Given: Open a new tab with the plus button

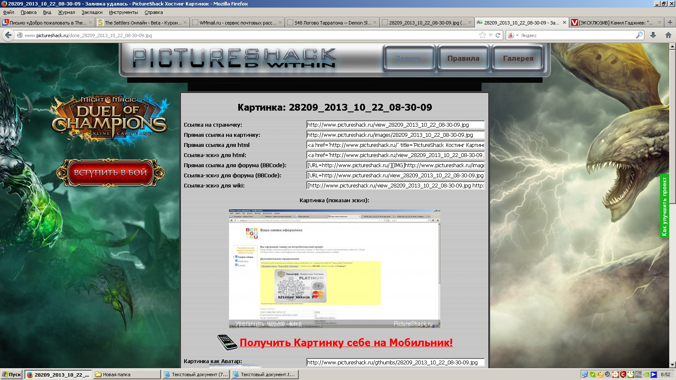Looking at the screenshot, I should click(670, 22).
